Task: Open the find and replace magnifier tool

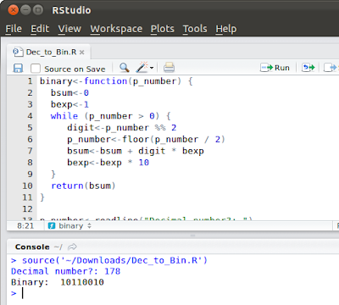Action: (125, 68)
